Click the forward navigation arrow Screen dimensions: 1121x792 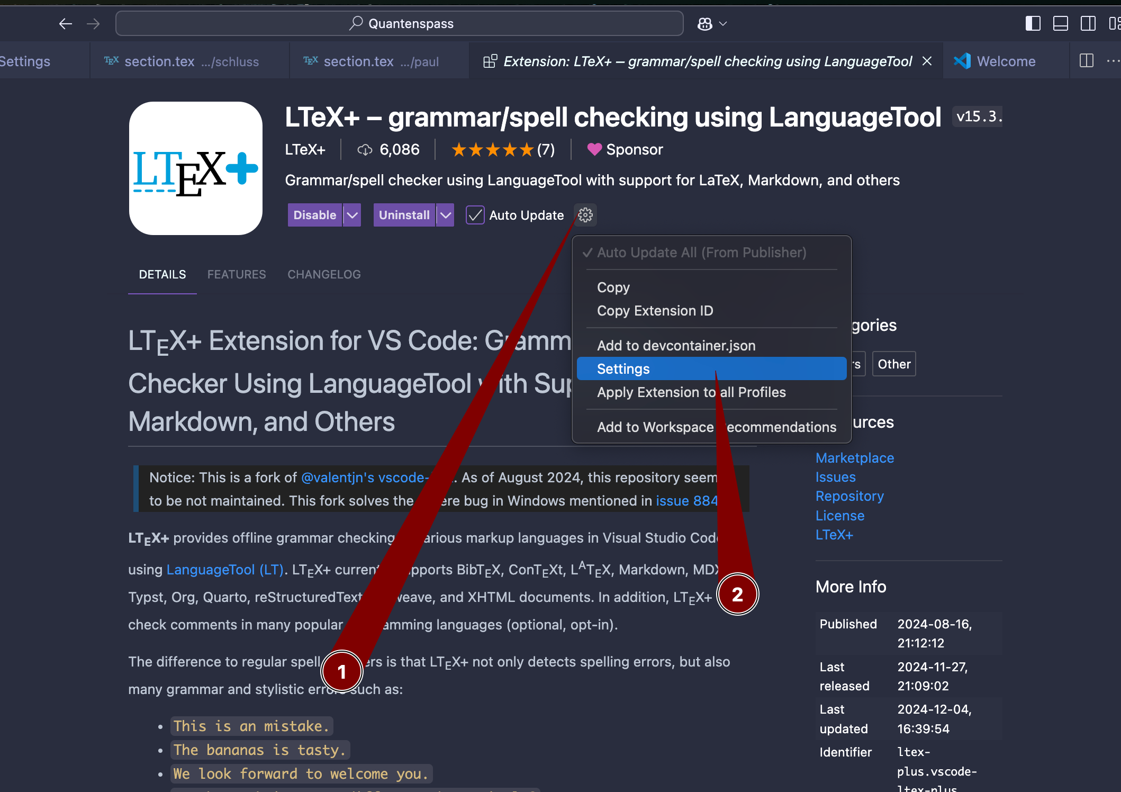pos(93,24)
